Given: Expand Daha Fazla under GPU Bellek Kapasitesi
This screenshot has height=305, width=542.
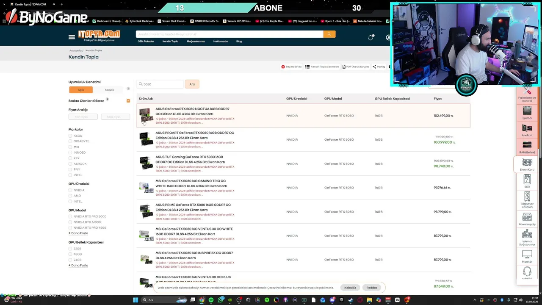Looking at the screenshot, I should pos(78,265).
